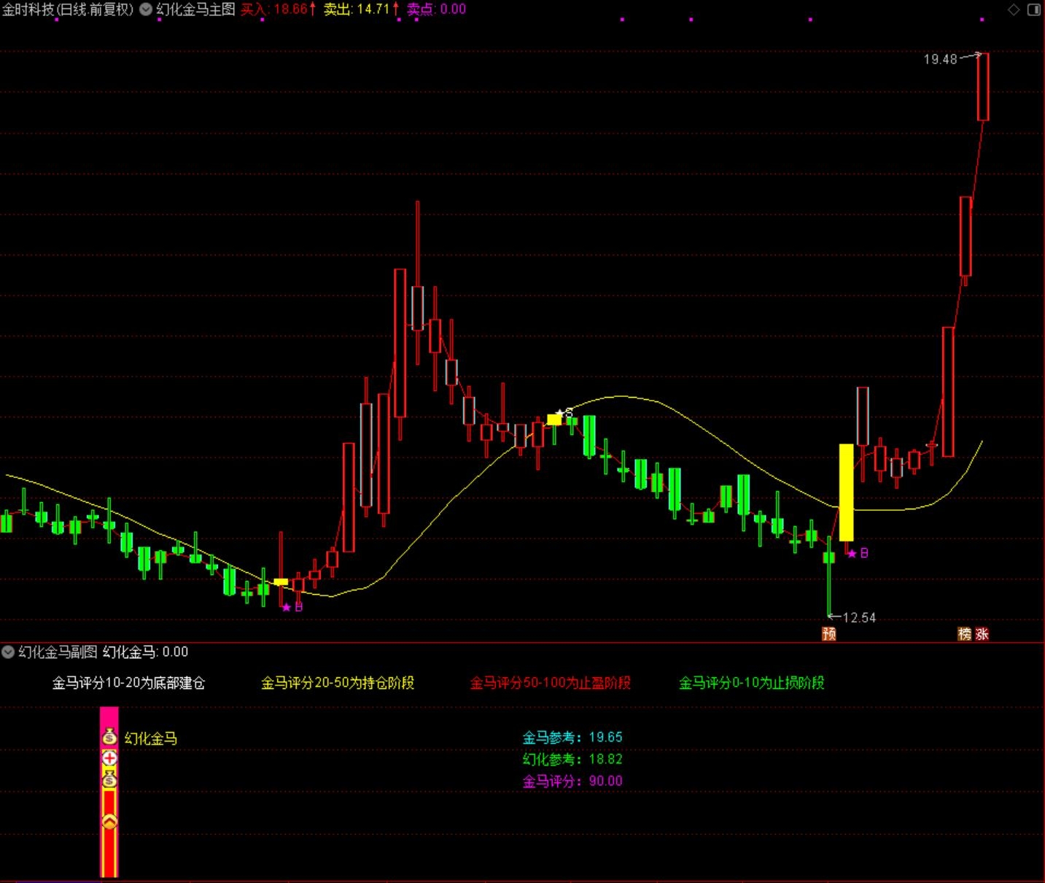Click the 金马参考: 19.65 value
The image size is (1045, 883).
pyautogui.click(x=572, y=737)
